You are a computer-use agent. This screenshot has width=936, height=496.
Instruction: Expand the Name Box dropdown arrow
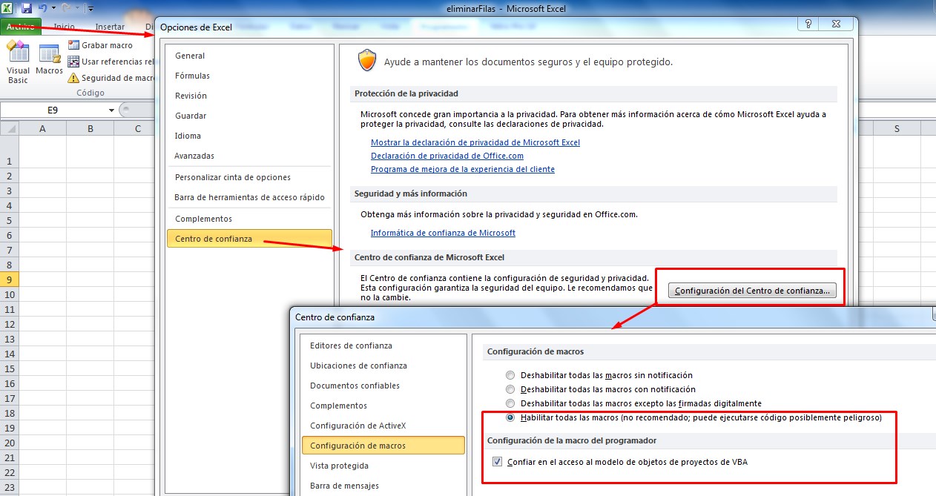(112, 110)
